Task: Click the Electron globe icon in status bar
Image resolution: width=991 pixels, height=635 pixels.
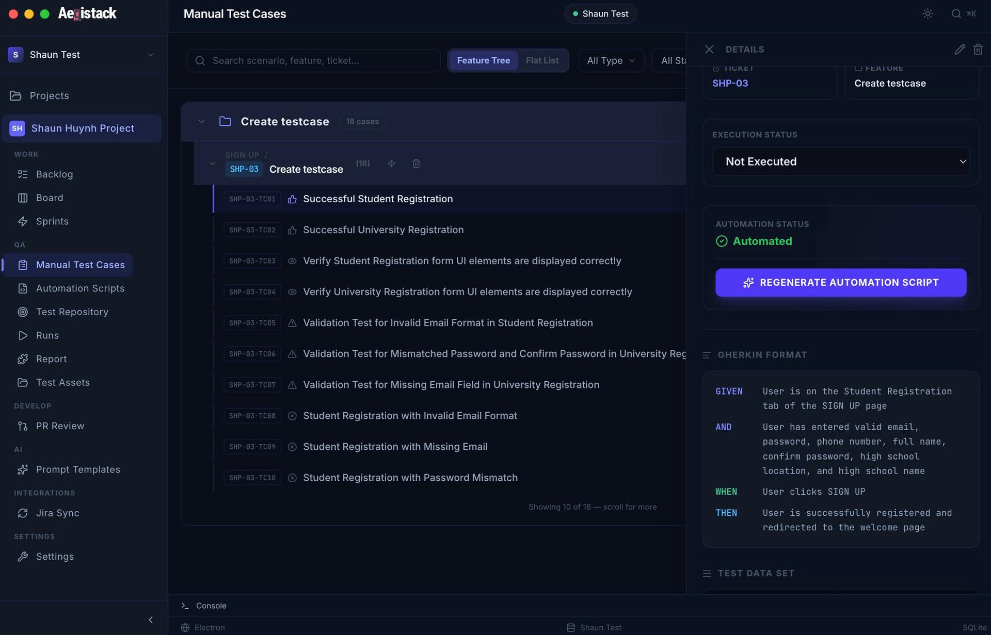Action: click(185, 628)
